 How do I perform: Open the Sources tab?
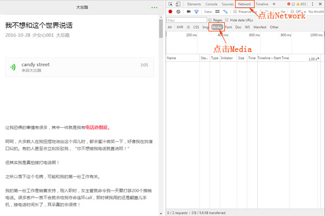[227, 4]
